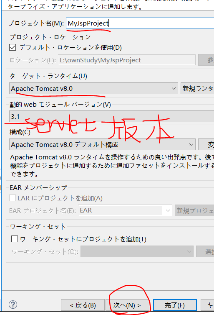The image size is (214, 315).
Task: Check add project to working set checkbox
Action: coord(15,239)
